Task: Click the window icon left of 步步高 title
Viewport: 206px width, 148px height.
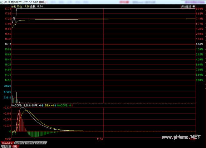Action: click(x=2, y=2)
